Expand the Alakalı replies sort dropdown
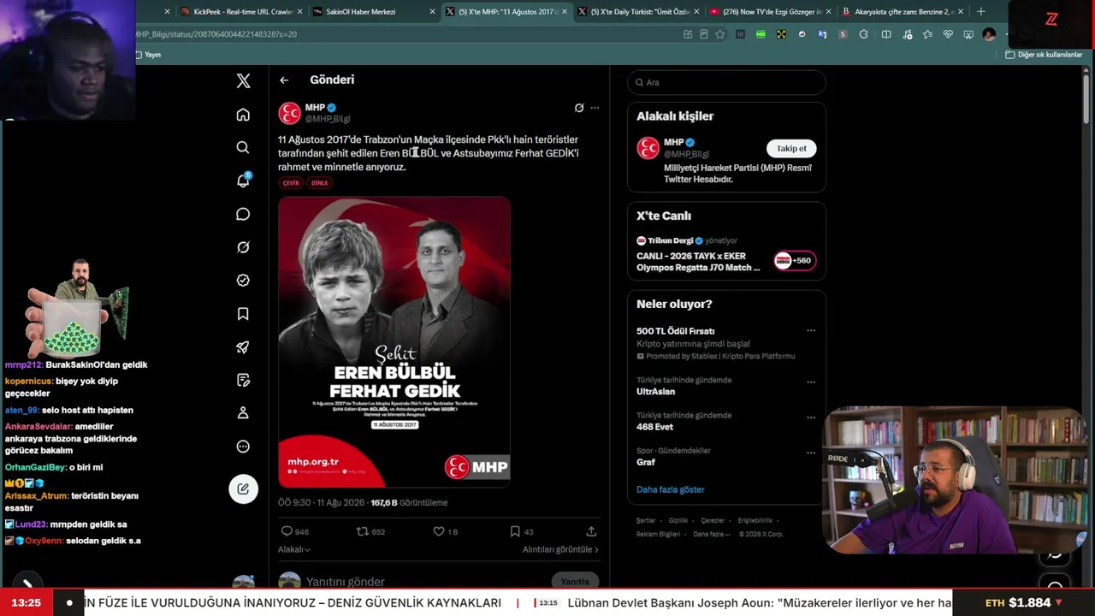This screenshot has width=1095, height=616. 293,549
